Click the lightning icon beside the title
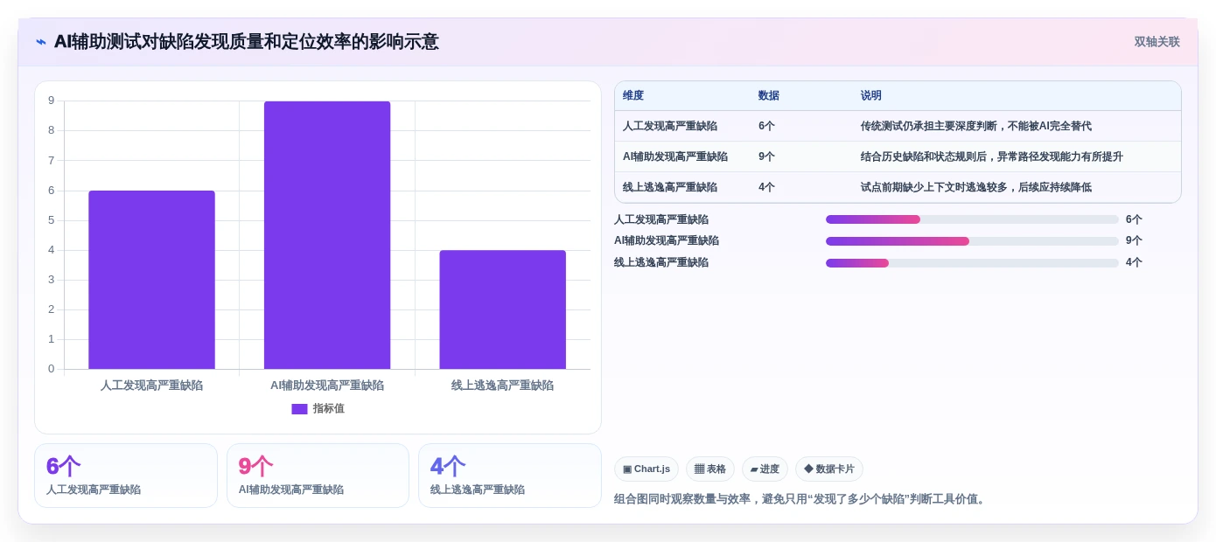 tap(41, 42)
